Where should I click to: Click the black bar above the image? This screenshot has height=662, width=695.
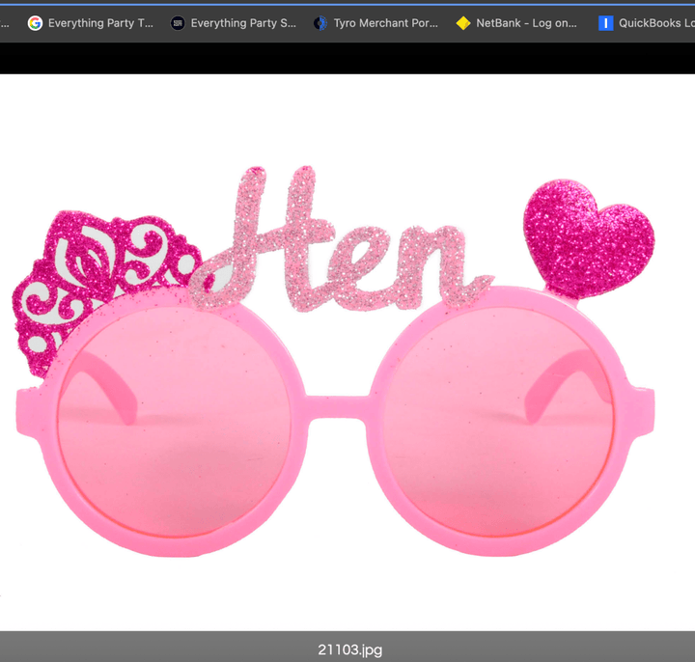pos(347,59)
